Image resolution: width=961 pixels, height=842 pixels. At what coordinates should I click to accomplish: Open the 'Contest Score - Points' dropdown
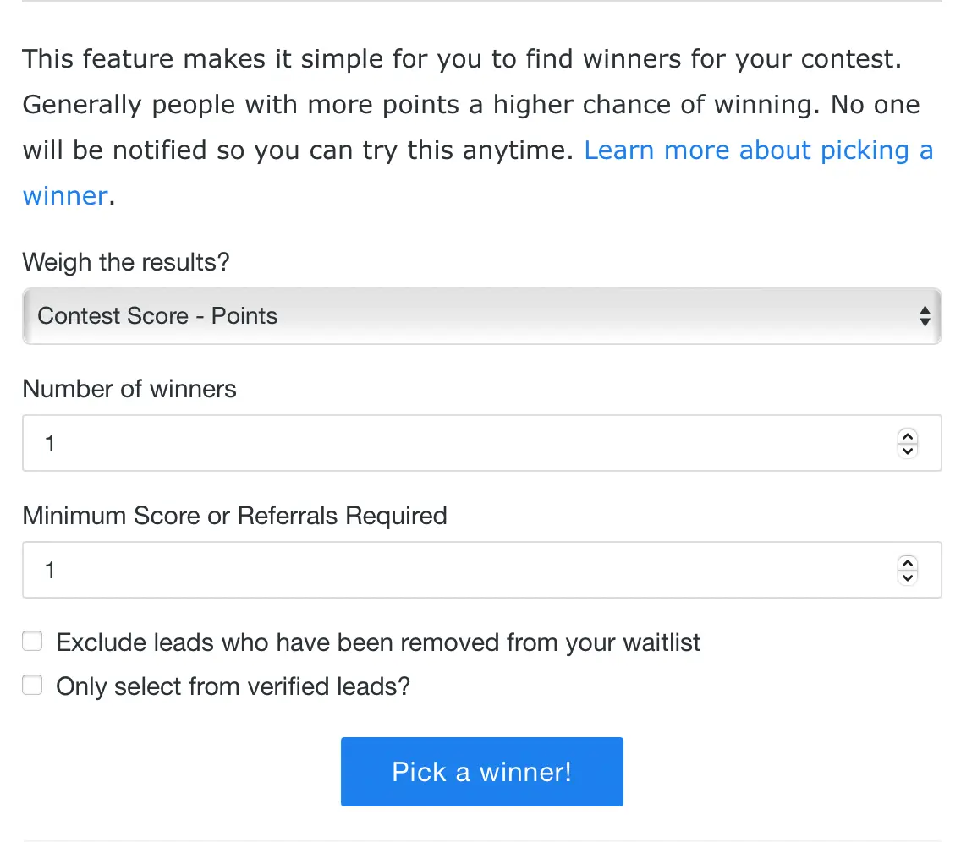pos(481,316)
